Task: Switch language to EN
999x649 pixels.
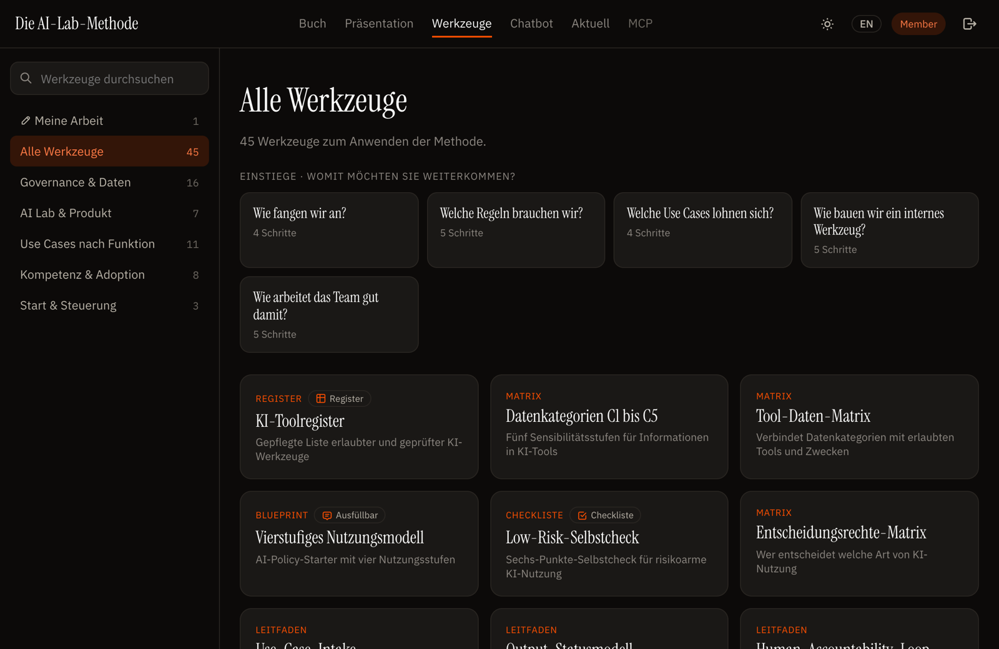Action: click(866, 24)
